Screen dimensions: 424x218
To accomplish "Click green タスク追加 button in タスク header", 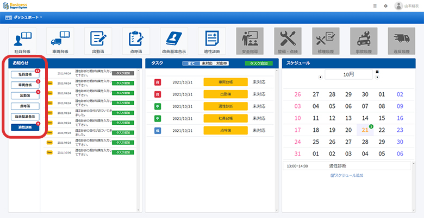I will (259, 63).
